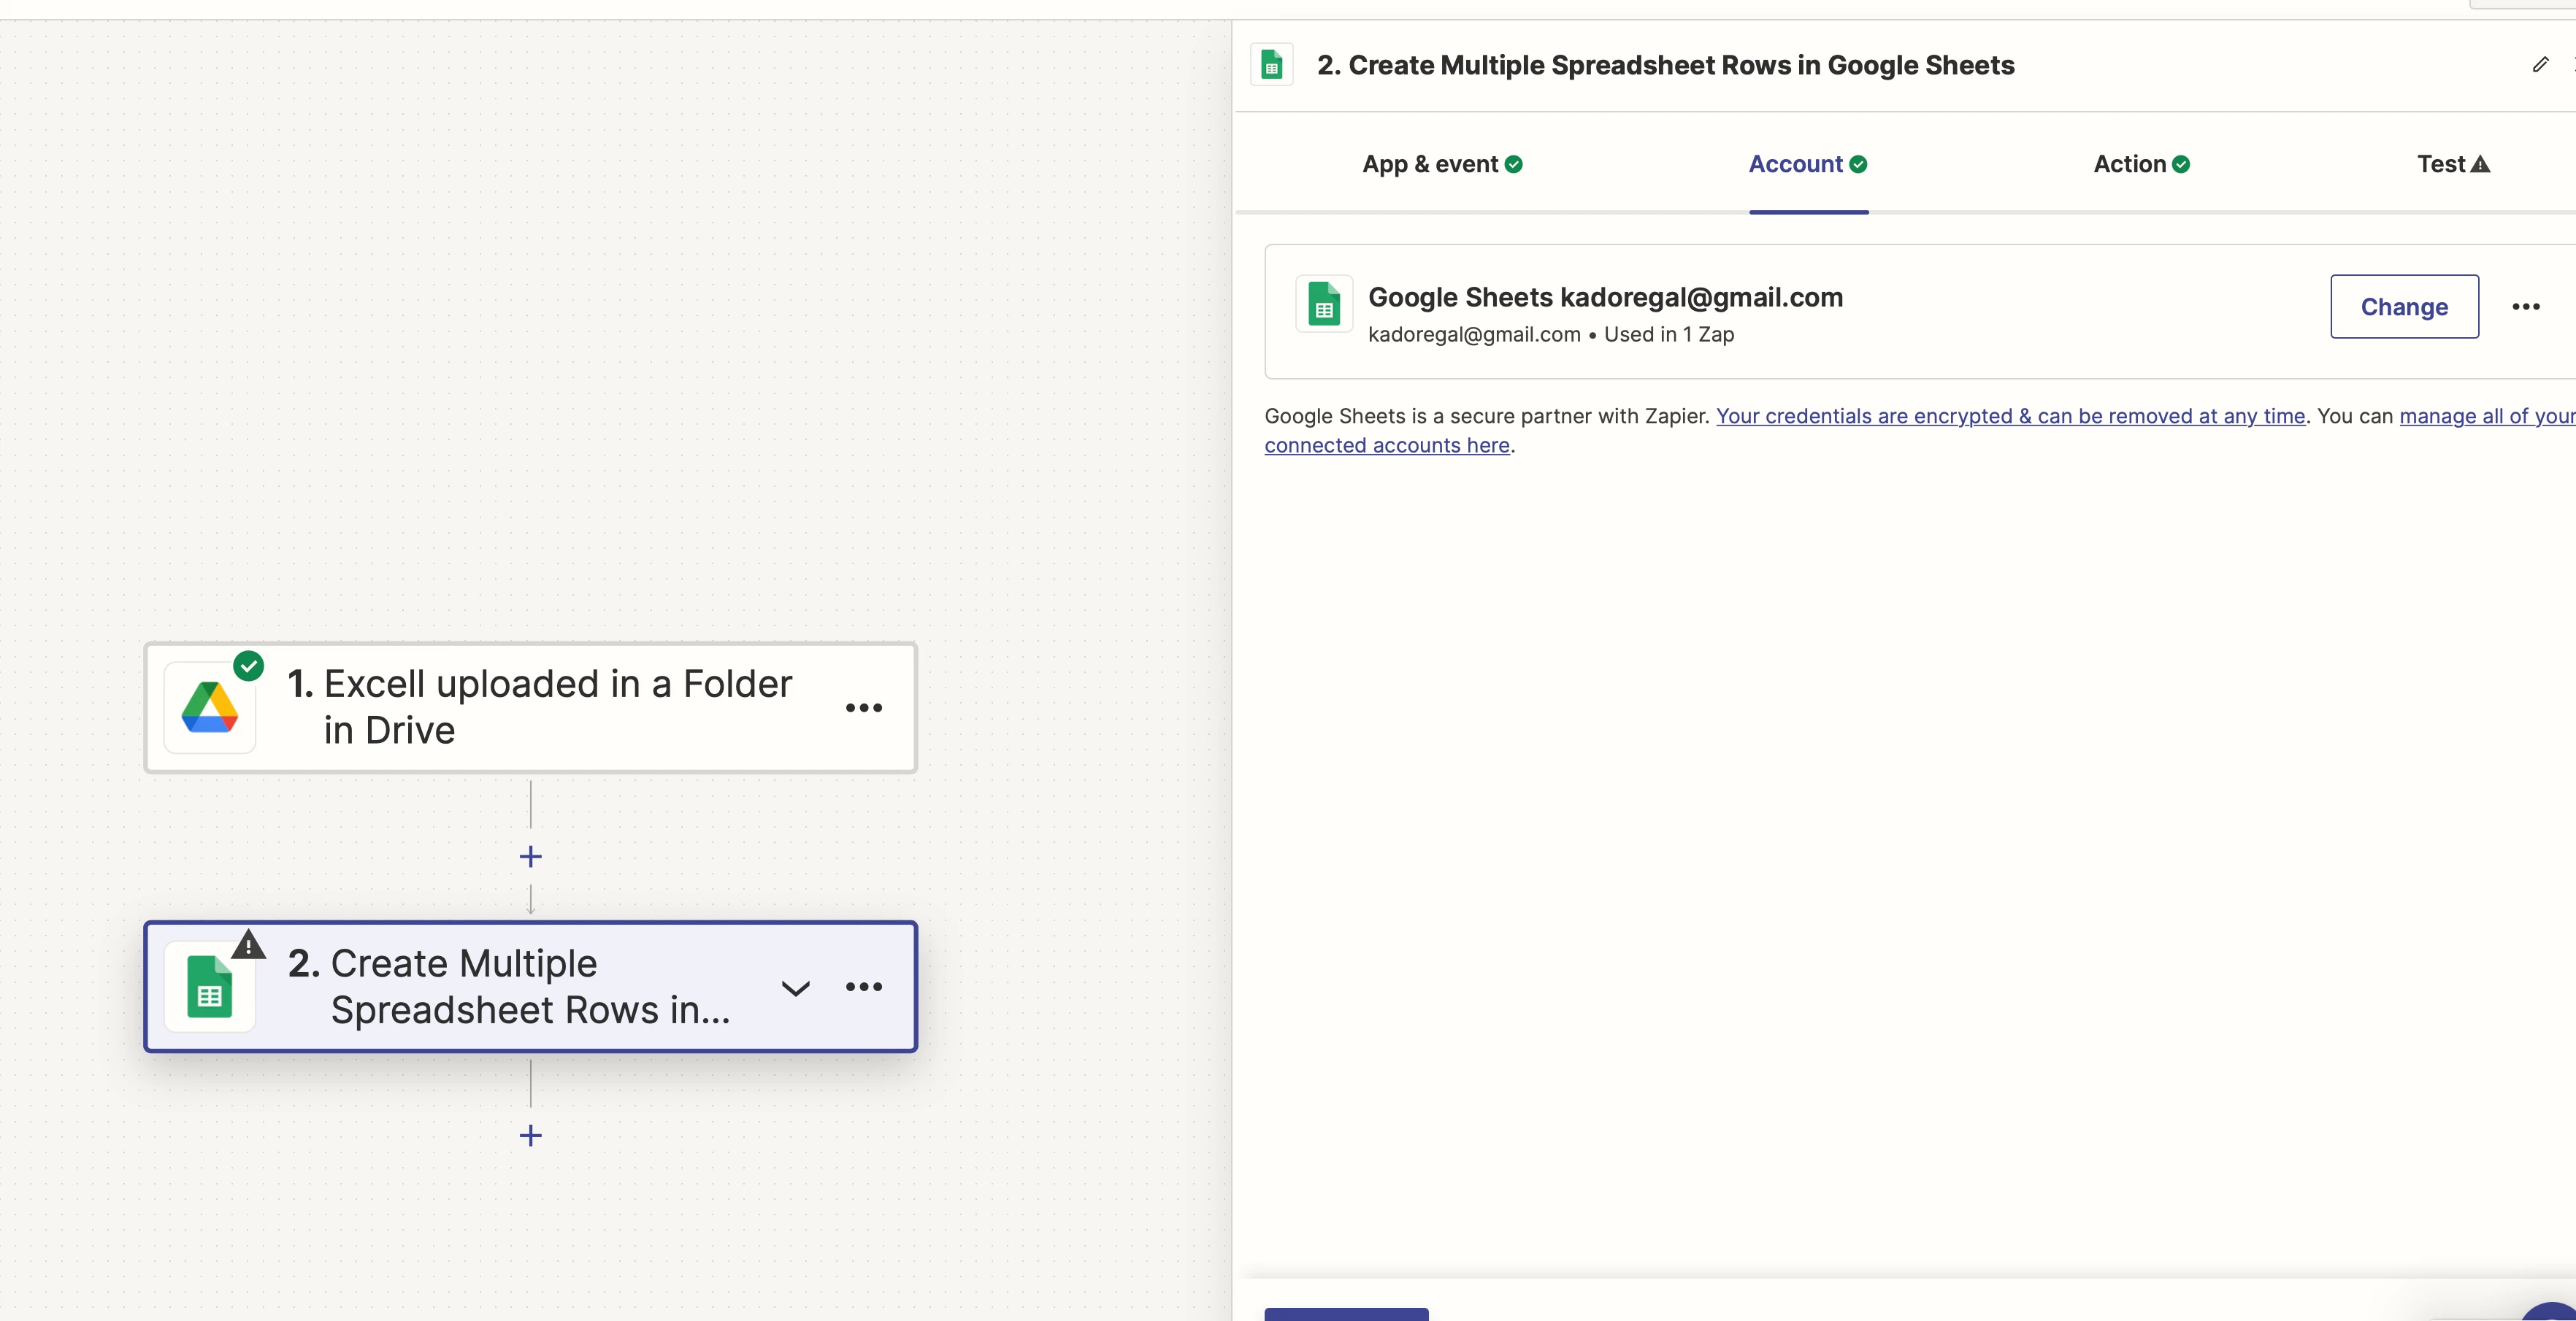Expand step 2 with chevron arrow
The width and height of the screenshot is (2576, 1321).
pyautogui.click(x=795, y=988)
